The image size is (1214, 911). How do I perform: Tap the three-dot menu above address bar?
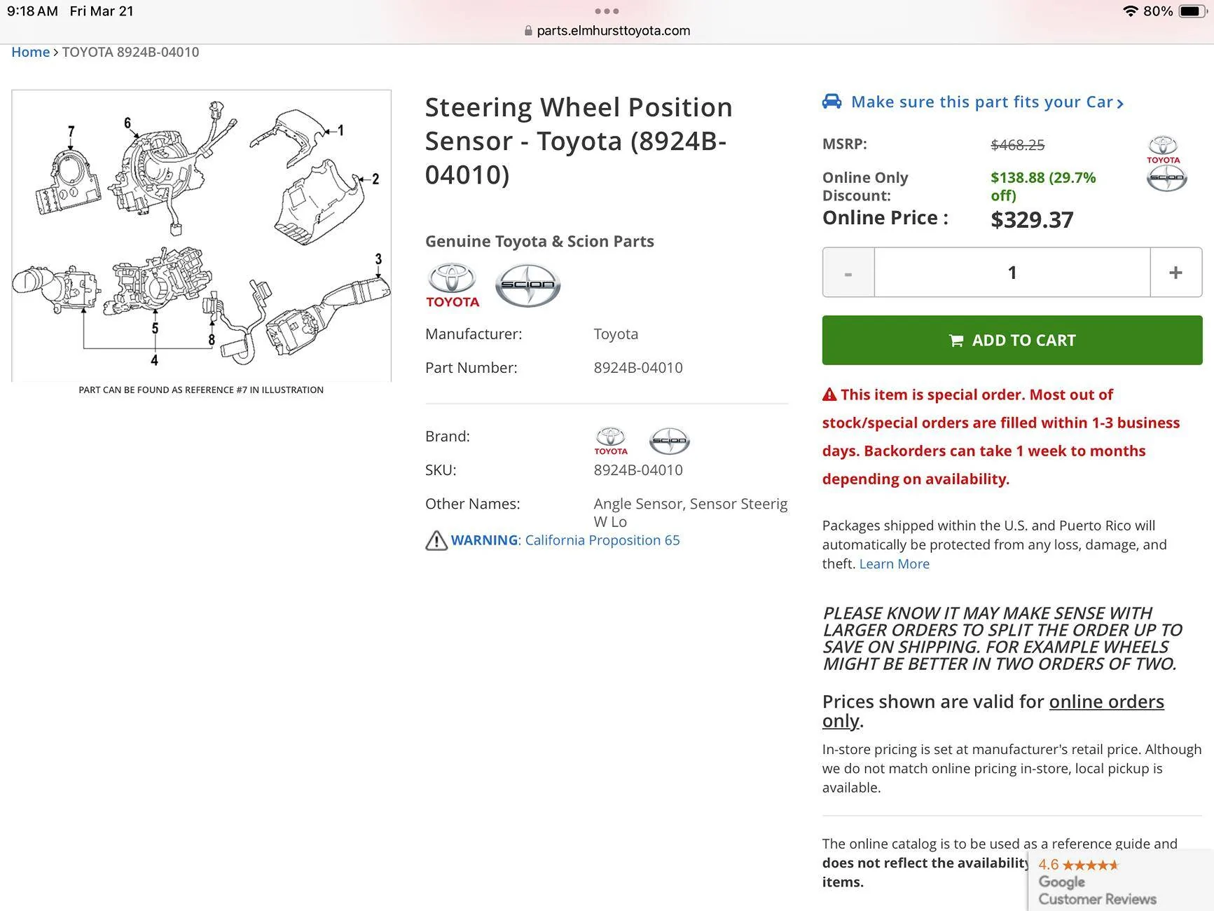tap(607, 11)
